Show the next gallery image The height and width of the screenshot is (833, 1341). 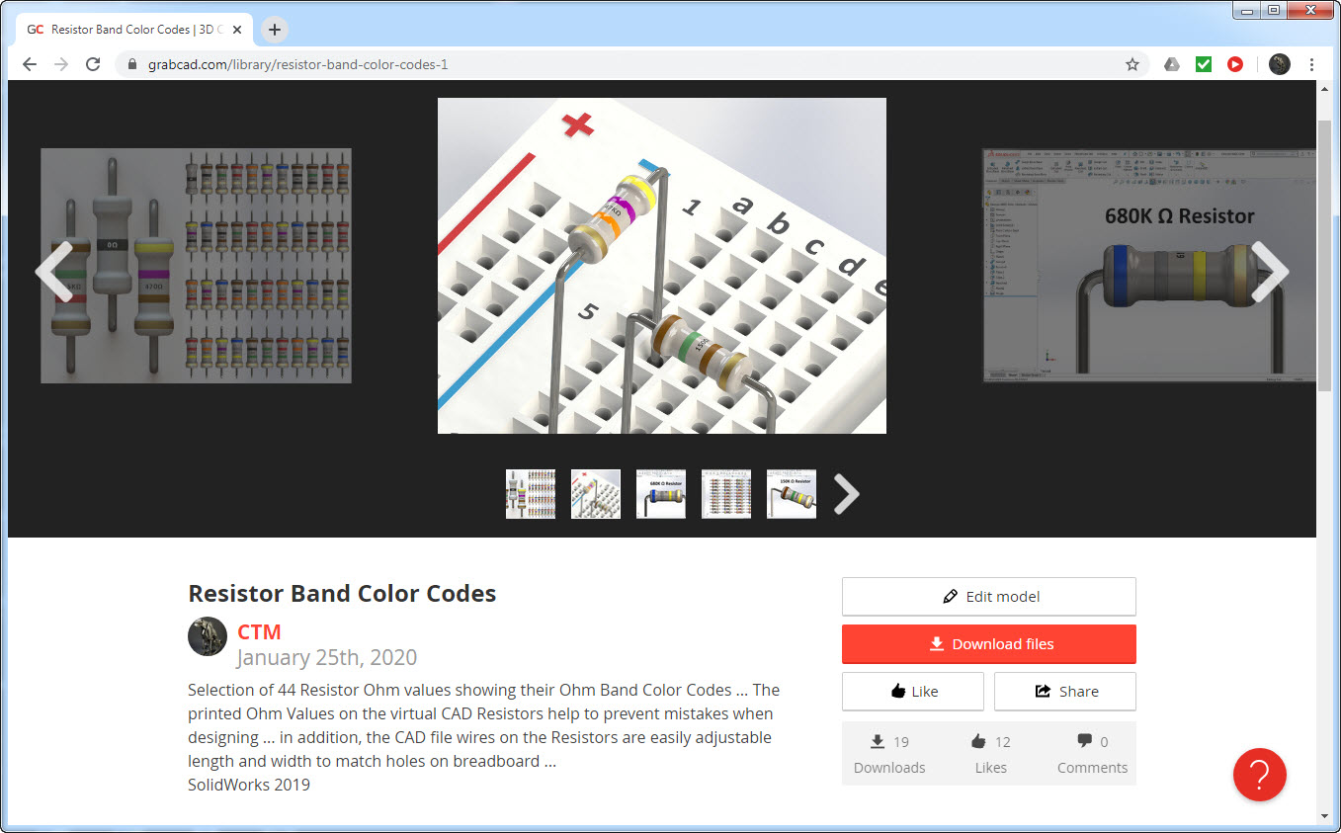click(x=1270, y=271)
